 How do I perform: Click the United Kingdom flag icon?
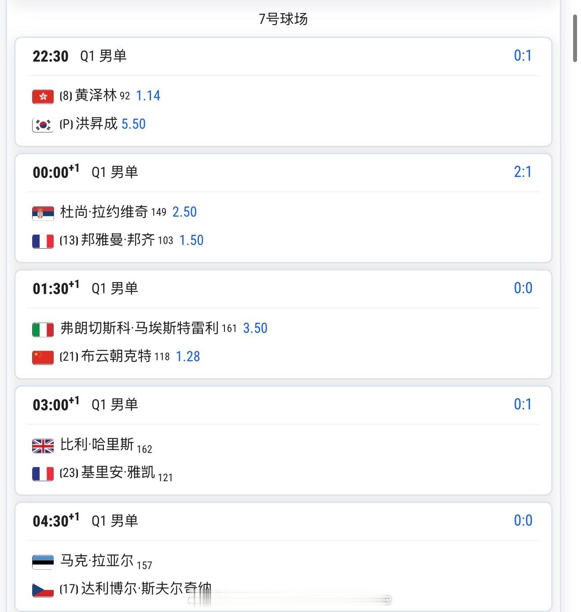click(x=43, y=446)
